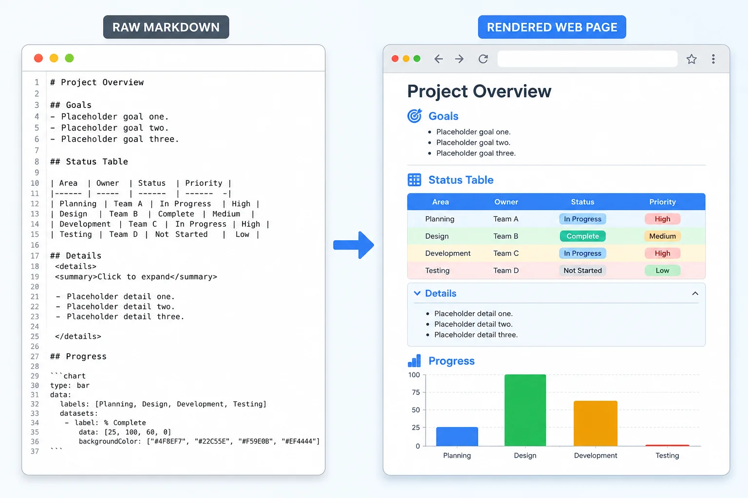
Task: Click the empty browser address bar
Action: click(587, 59)
